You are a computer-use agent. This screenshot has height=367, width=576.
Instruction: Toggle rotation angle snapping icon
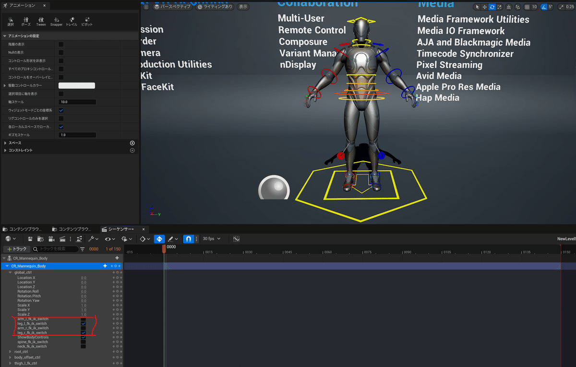(544, 7)
